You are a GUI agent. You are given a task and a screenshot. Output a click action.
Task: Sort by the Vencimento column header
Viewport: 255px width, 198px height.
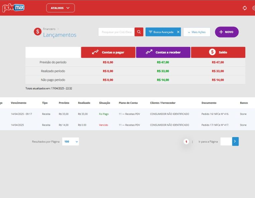coord(18,103)
